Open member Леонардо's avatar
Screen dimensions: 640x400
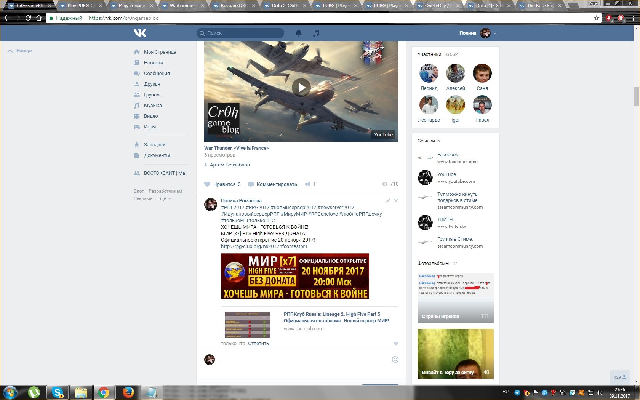429,105
